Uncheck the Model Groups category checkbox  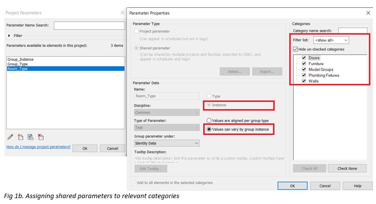pos(304,69)
